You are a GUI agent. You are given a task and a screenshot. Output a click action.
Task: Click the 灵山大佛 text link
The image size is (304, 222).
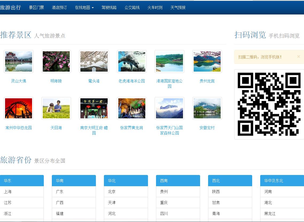pyautogui.click(x=19, y=81)
